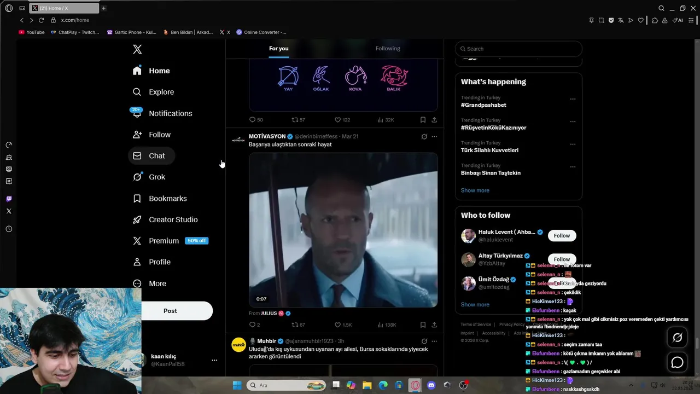Screen dimensions: 700x394
Task: Switch to the Following tab
Action: click(388, 48)
